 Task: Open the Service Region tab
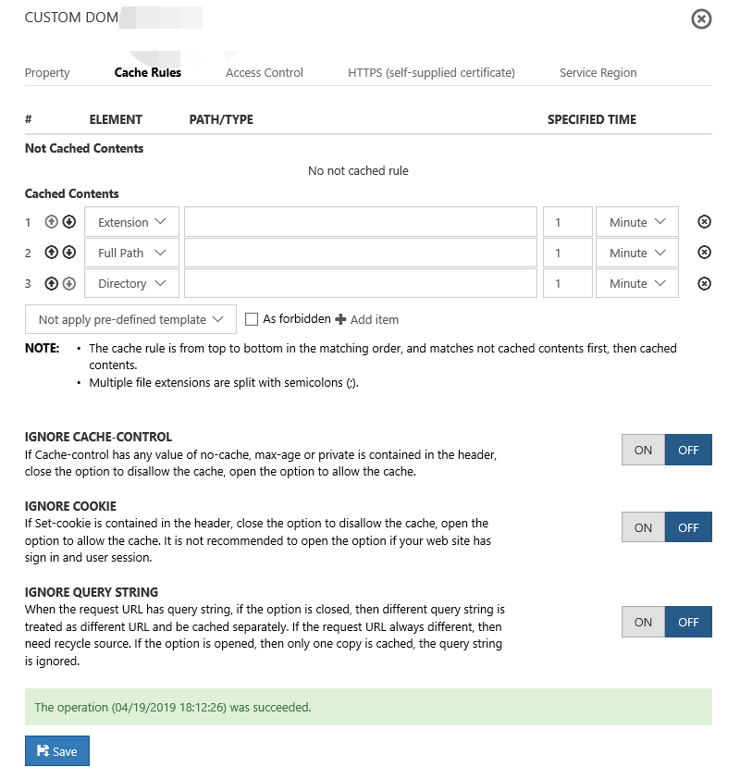598,72
